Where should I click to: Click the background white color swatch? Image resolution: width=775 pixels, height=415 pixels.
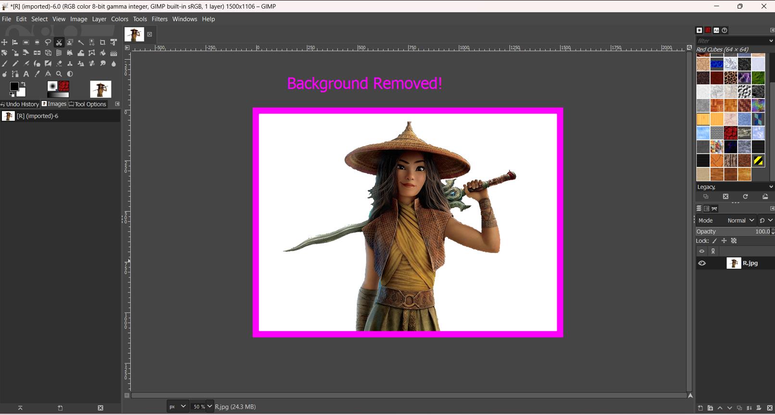point(22,92)
